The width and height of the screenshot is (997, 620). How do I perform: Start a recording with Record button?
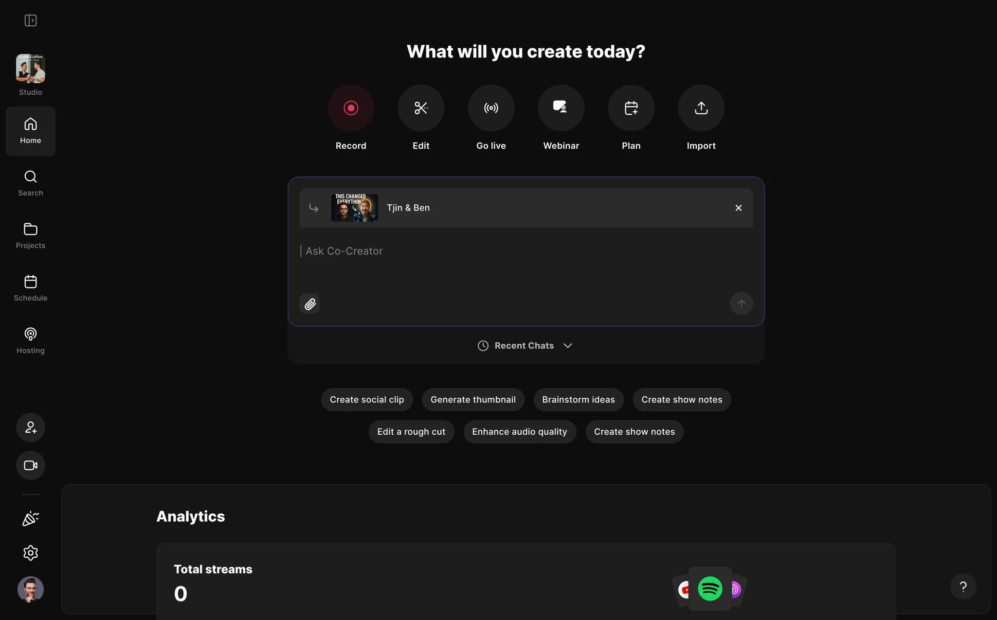[351, 108]
